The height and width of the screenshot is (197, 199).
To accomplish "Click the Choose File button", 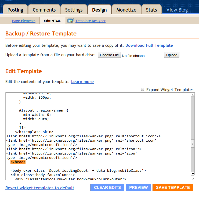I will 109,55.
